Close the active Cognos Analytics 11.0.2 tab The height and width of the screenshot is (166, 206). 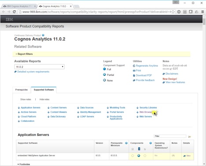click(x=71, y=6)
